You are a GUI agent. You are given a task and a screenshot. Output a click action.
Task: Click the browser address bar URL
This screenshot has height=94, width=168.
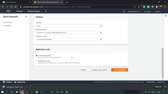point(56,7)
